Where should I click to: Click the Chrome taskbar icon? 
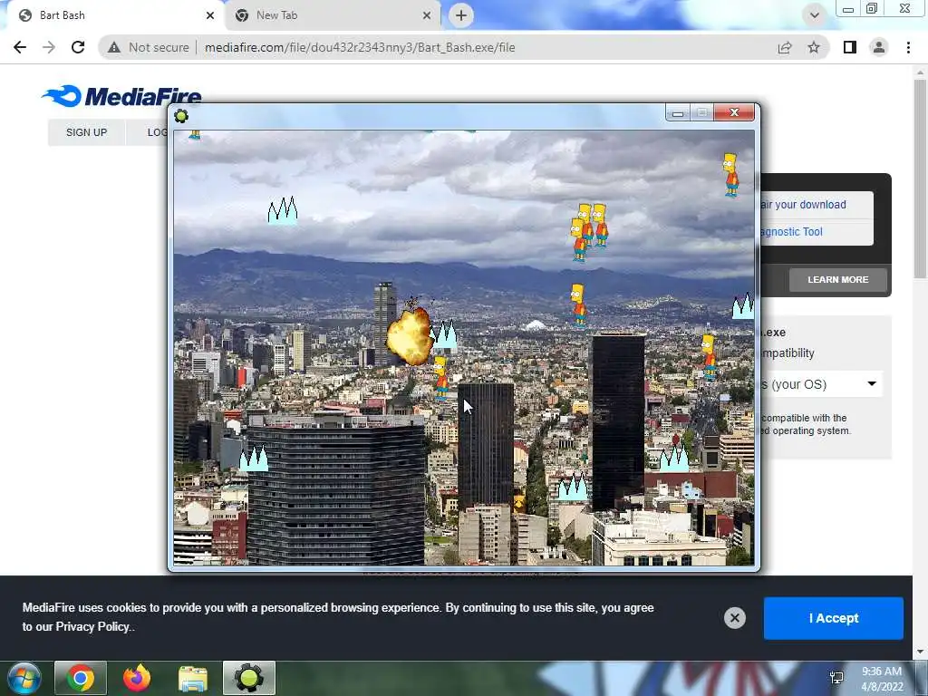[x=81, y=678]
